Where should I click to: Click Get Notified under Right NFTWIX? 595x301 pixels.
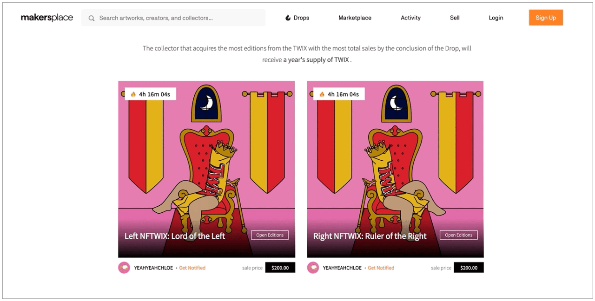pos(381,268)
